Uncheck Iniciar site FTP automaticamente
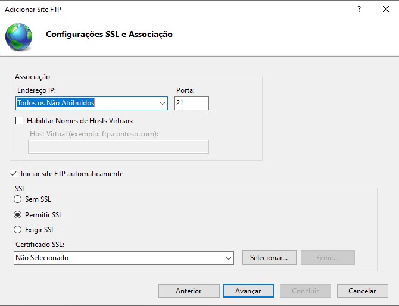The image size is (399, 306). pos(14,174)
